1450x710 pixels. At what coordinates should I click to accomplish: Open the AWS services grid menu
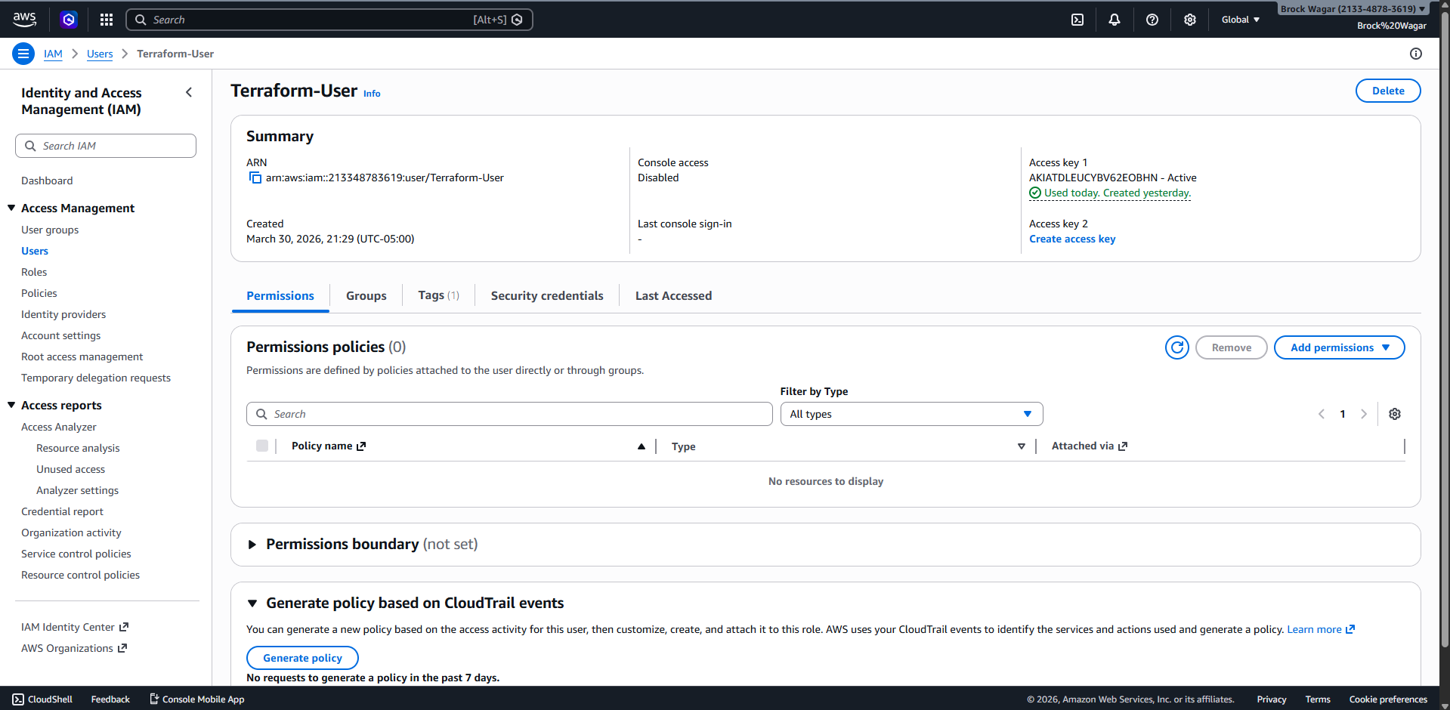(x=106, y=20)
